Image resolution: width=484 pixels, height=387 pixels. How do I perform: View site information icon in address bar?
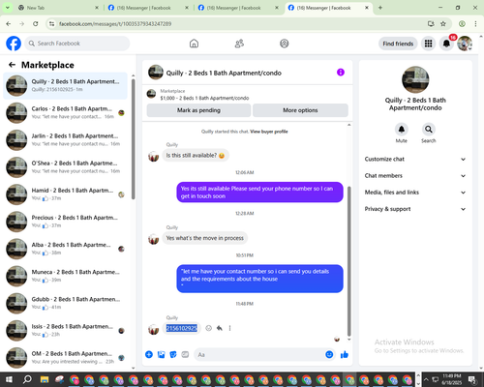(x=51, y=24)
